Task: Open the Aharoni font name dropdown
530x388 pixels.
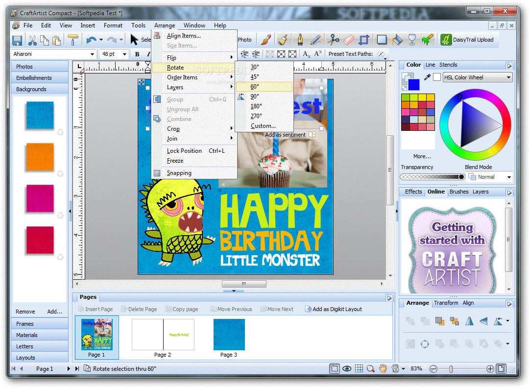Action: click(92, 54)
